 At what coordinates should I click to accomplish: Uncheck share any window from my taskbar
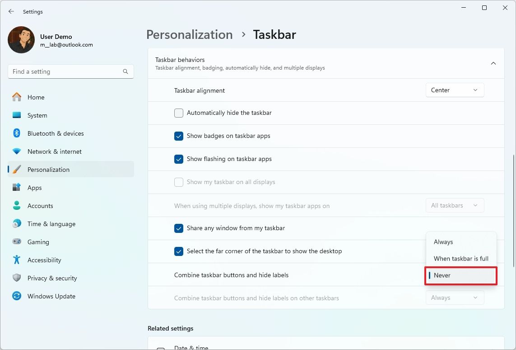(178, 228)
